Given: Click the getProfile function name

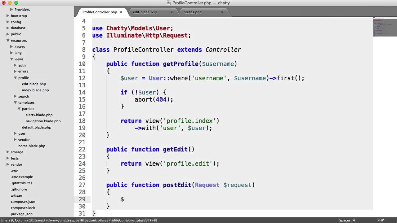Looking at the screenshot, I should [181, 64].
